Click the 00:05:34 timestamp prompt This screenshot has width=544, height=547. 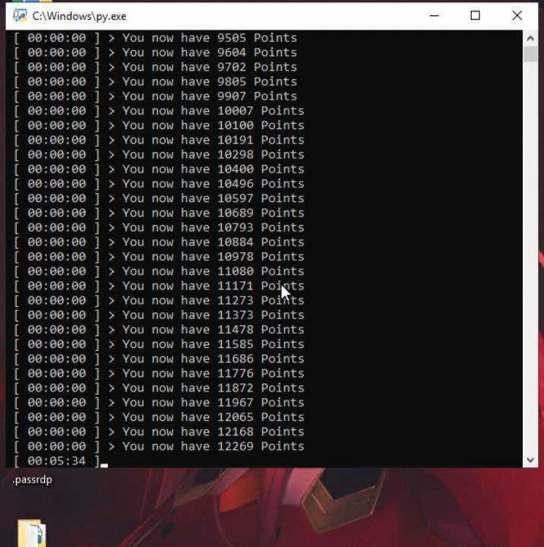pyautogui.click(x=57, y=461)
